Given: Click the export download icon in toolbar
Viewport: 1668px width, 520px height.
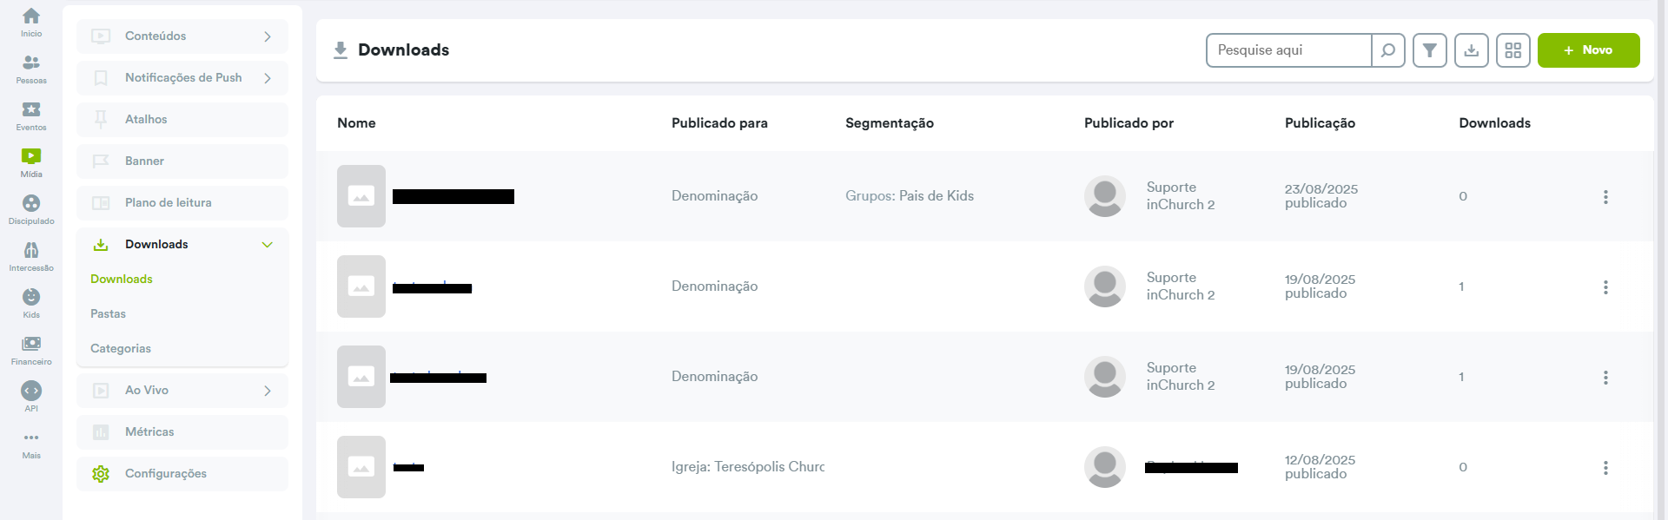Looking at the screenshot, I should click(1471, 50).
